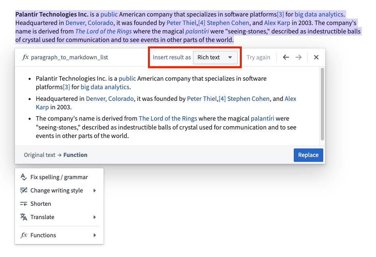Click bold 'Palantir Technologies Inc.' in highlighted paragraph
376x257 pixels.
pyautogui.click(x=52, y=15)
